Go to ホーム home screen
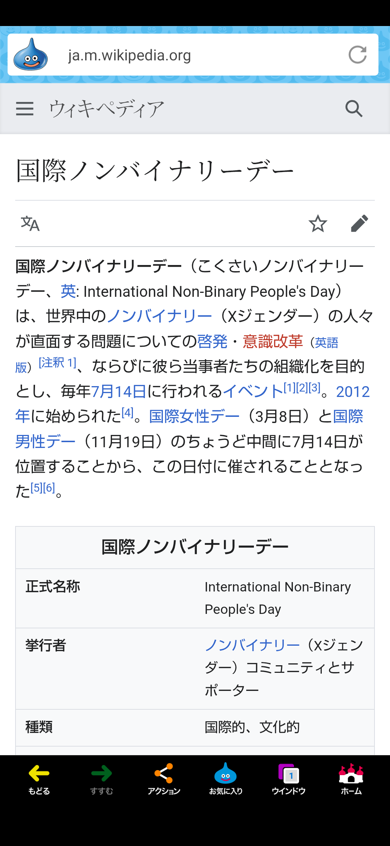390x846 pixels. (351, 779)
